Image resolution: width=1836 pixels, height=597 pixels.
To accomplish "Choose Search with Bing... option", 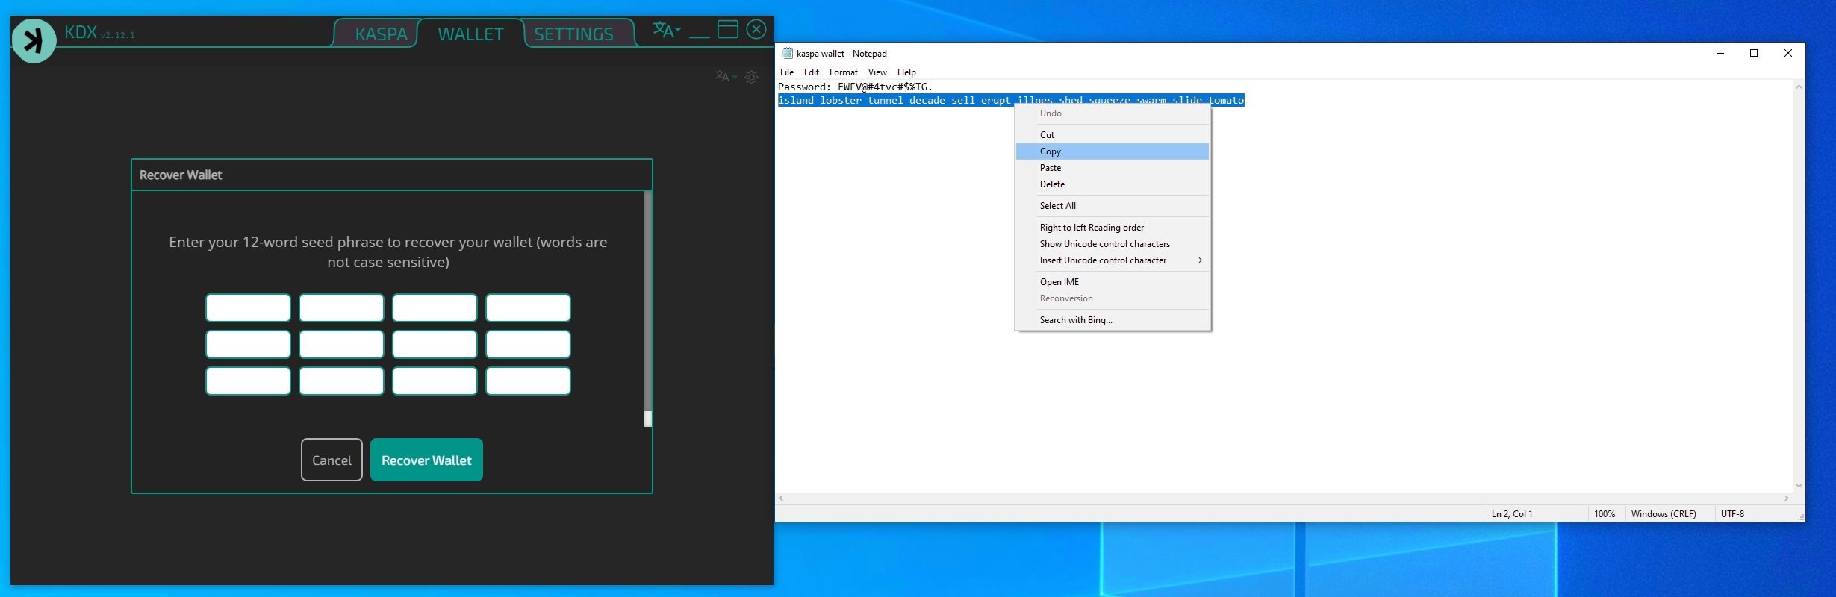I will click(1113, 320).
